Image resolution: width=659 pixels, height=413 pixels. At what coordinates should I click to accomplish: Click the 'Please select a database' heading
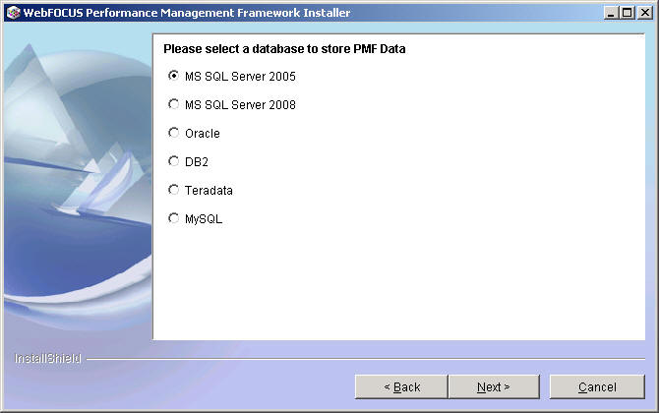pos(284,49)
